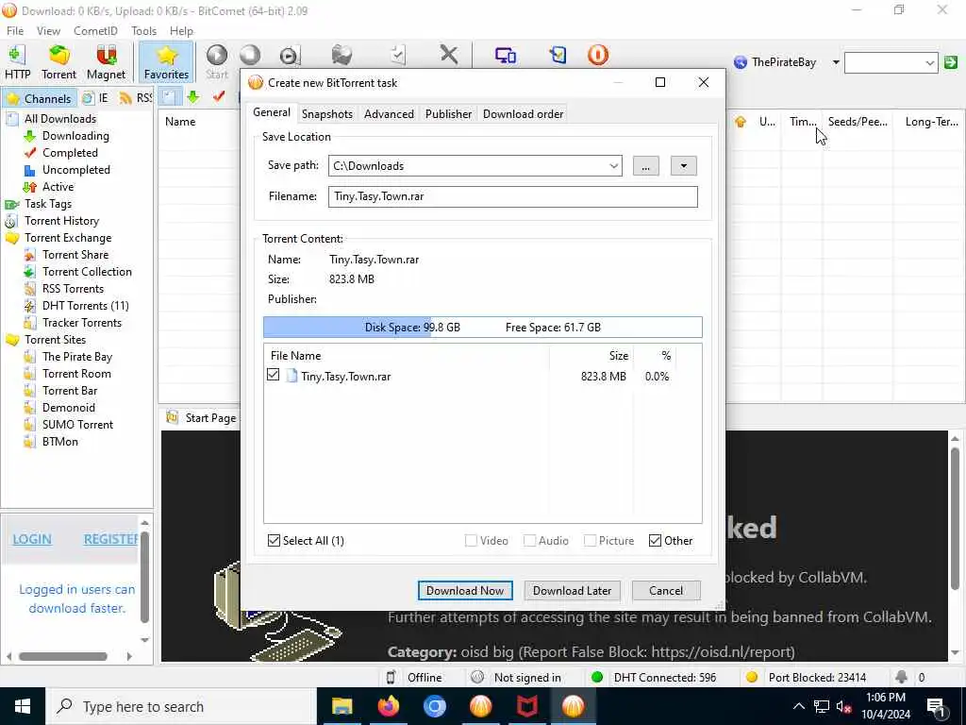966x725 pixels.
Task: Click the bell notification icon in status bar
Action: 901,677
